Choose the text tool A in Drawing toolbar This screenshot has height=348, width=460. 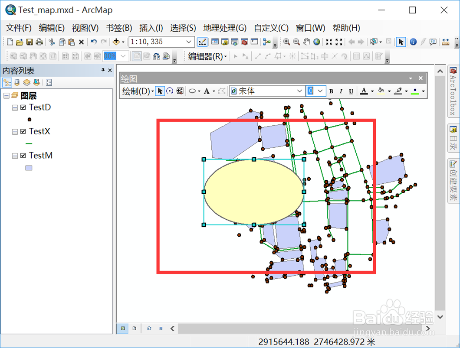tap(207, 91)
